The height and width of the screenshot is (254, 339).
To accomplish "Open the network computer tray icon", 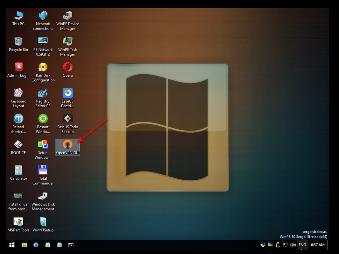I will click(x=286, y=245).
